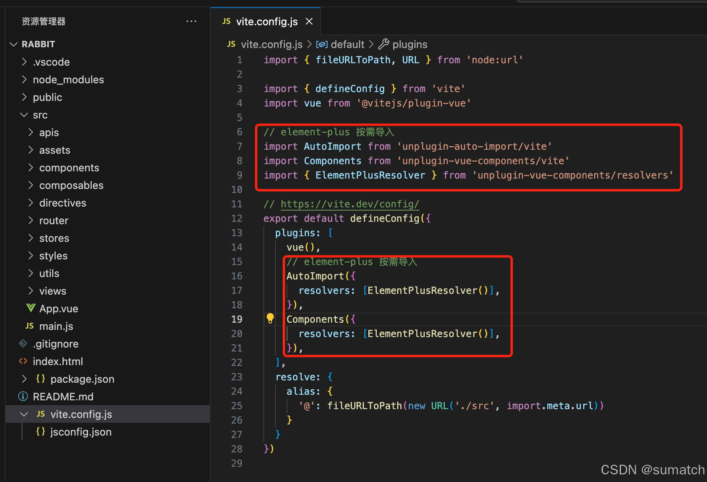Collapse the src folder
The width and height of the screenshot is (707, 482).
[24, 114]
